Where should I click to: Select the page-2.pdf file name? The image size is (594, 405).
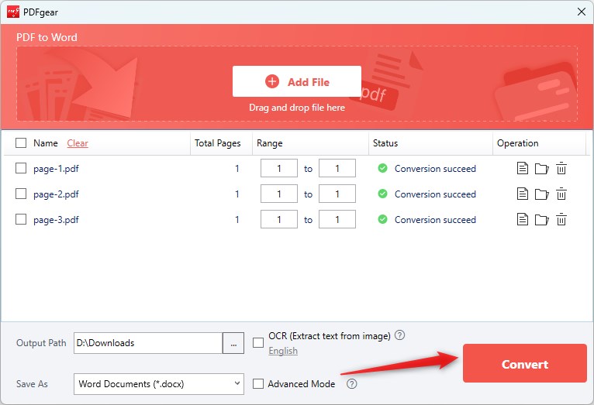coord(56,194)
